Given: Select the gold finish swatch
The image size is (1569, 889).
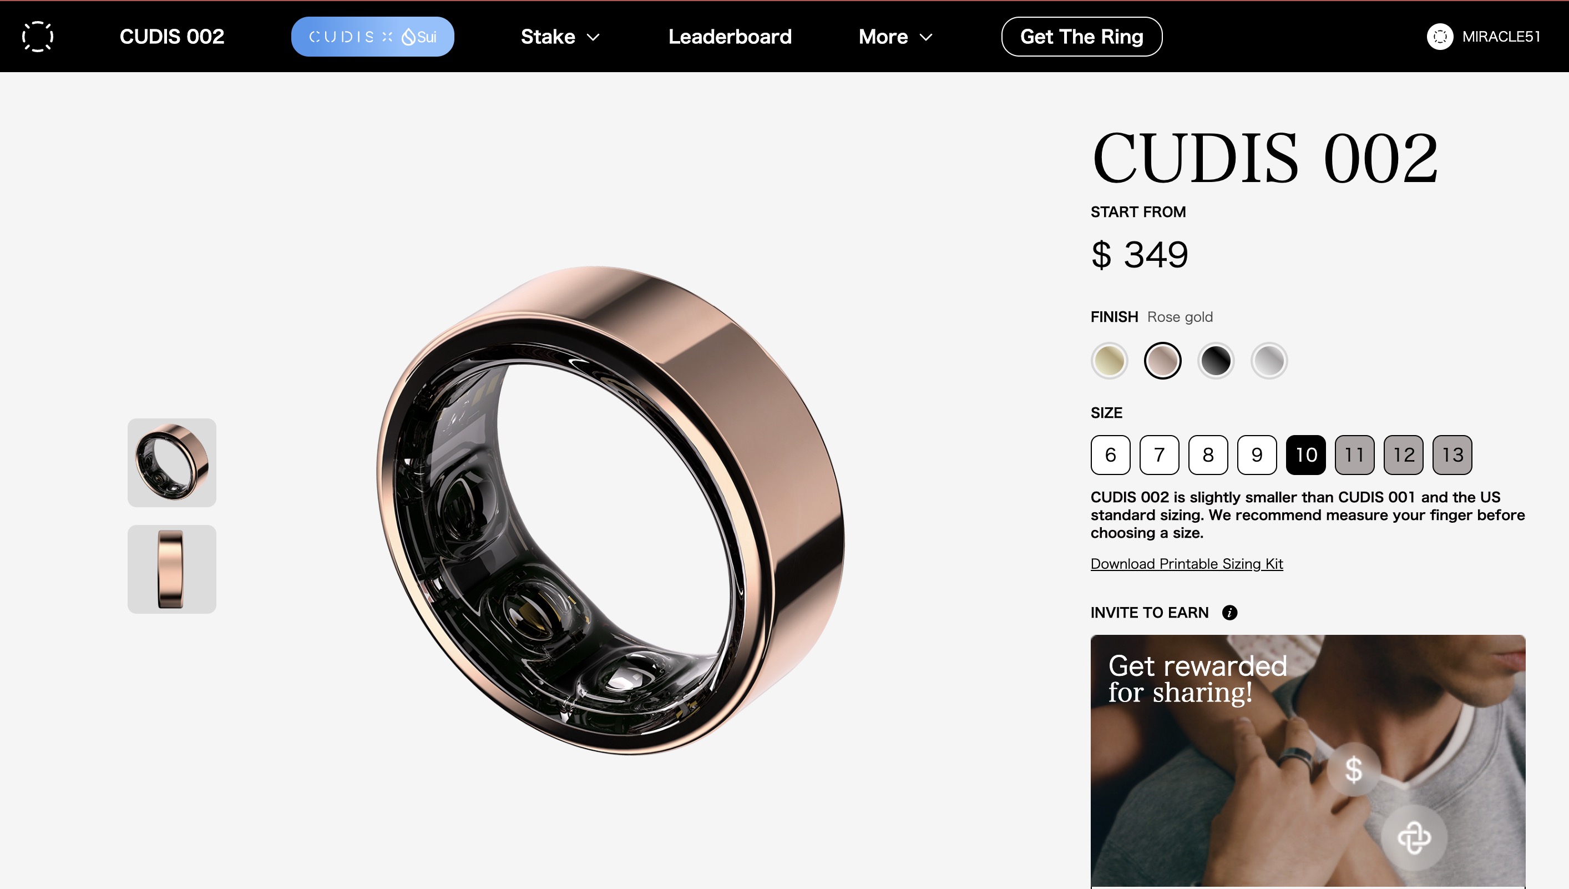Looking at the screenshot, I should tap(1109, 360).
